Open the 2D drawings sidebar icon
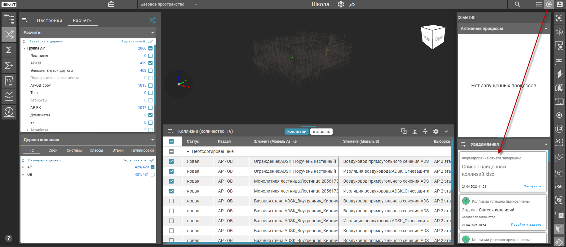Image resolution: width=566 pixels, height=247 pixels. tap(9, 81)
